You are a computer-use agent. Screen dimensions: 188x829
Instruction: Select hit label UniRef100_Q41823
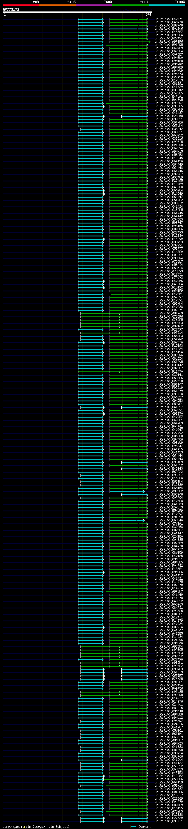click(168, 747)
